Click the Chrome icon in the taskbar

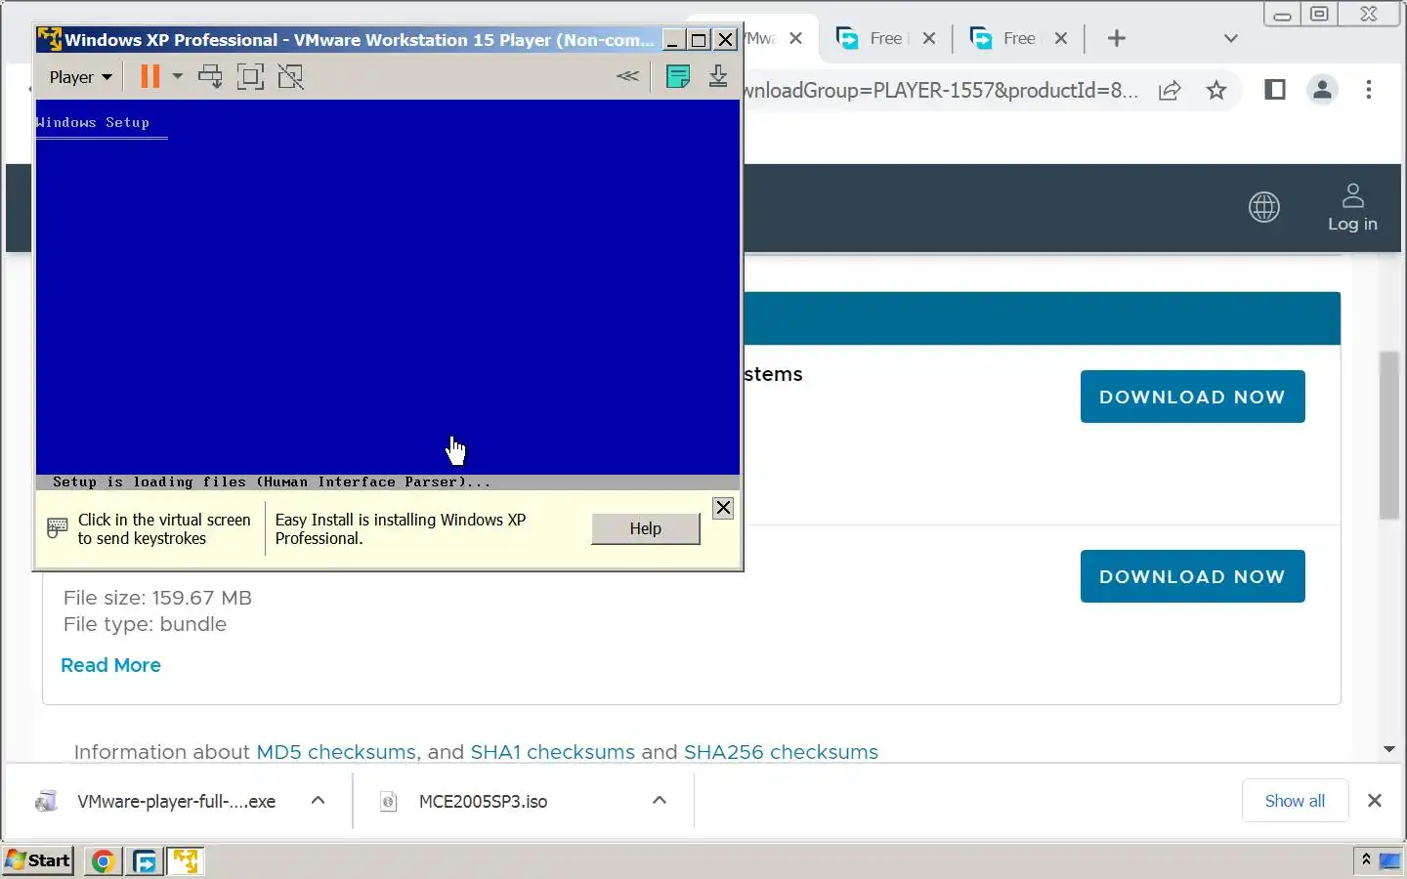[x=103, y=861]
